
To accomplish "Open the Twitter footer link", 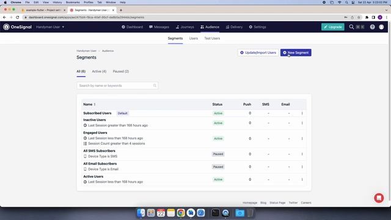I will click(x=293, y=203).
